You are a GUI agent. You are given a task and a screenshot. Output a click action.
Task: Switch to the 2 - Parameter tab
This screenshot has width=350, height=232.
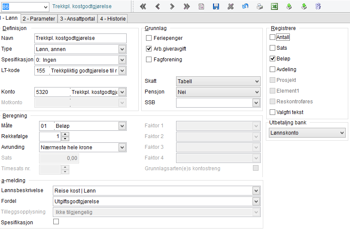(x=39, y=19)
